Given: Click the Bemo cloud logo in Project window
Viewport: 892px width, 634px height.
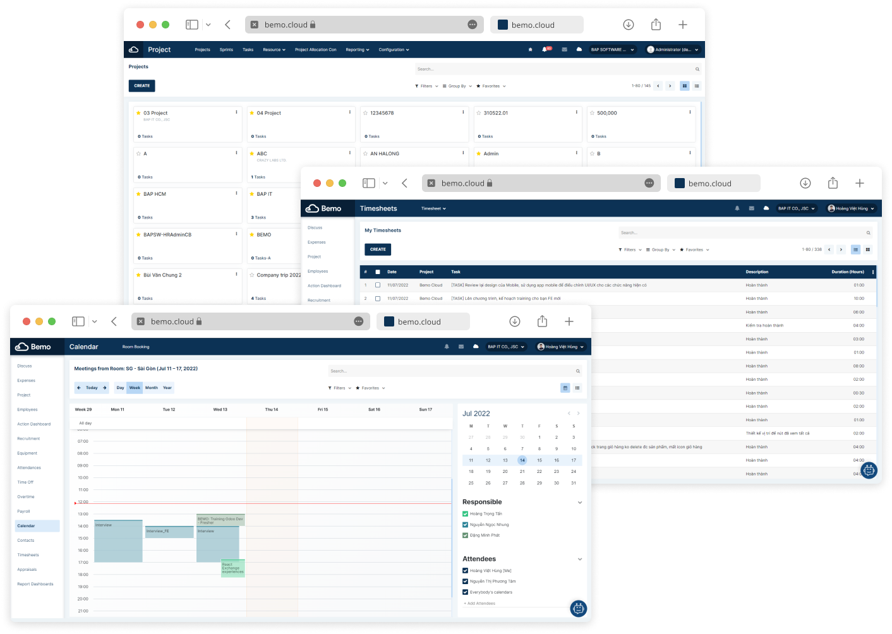Looking at the screenshot, I should (134, 49).
